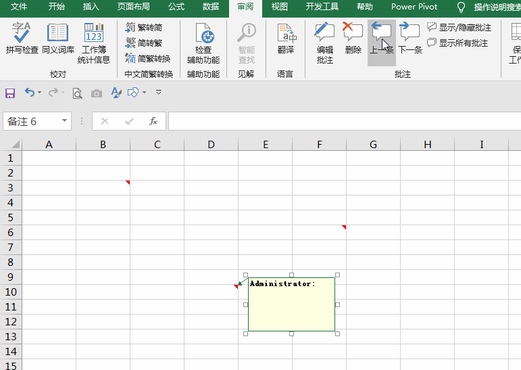Click into the formula bar input
521x370 pixels.
click(x=345, y=121)
